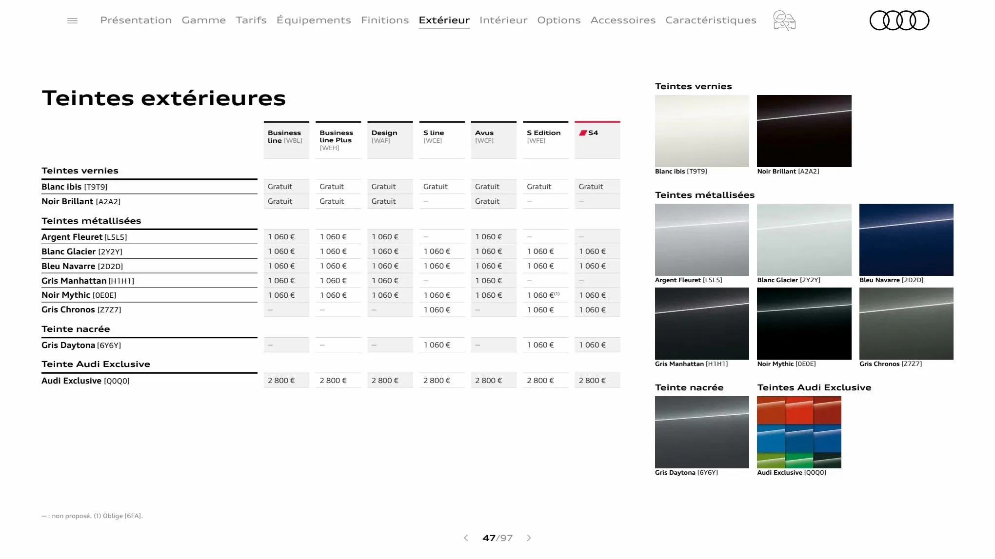Viewport: 995px width, 559px height.
Task: Select the Blanc ibis color swatch
Action: [x=702, y=131]
